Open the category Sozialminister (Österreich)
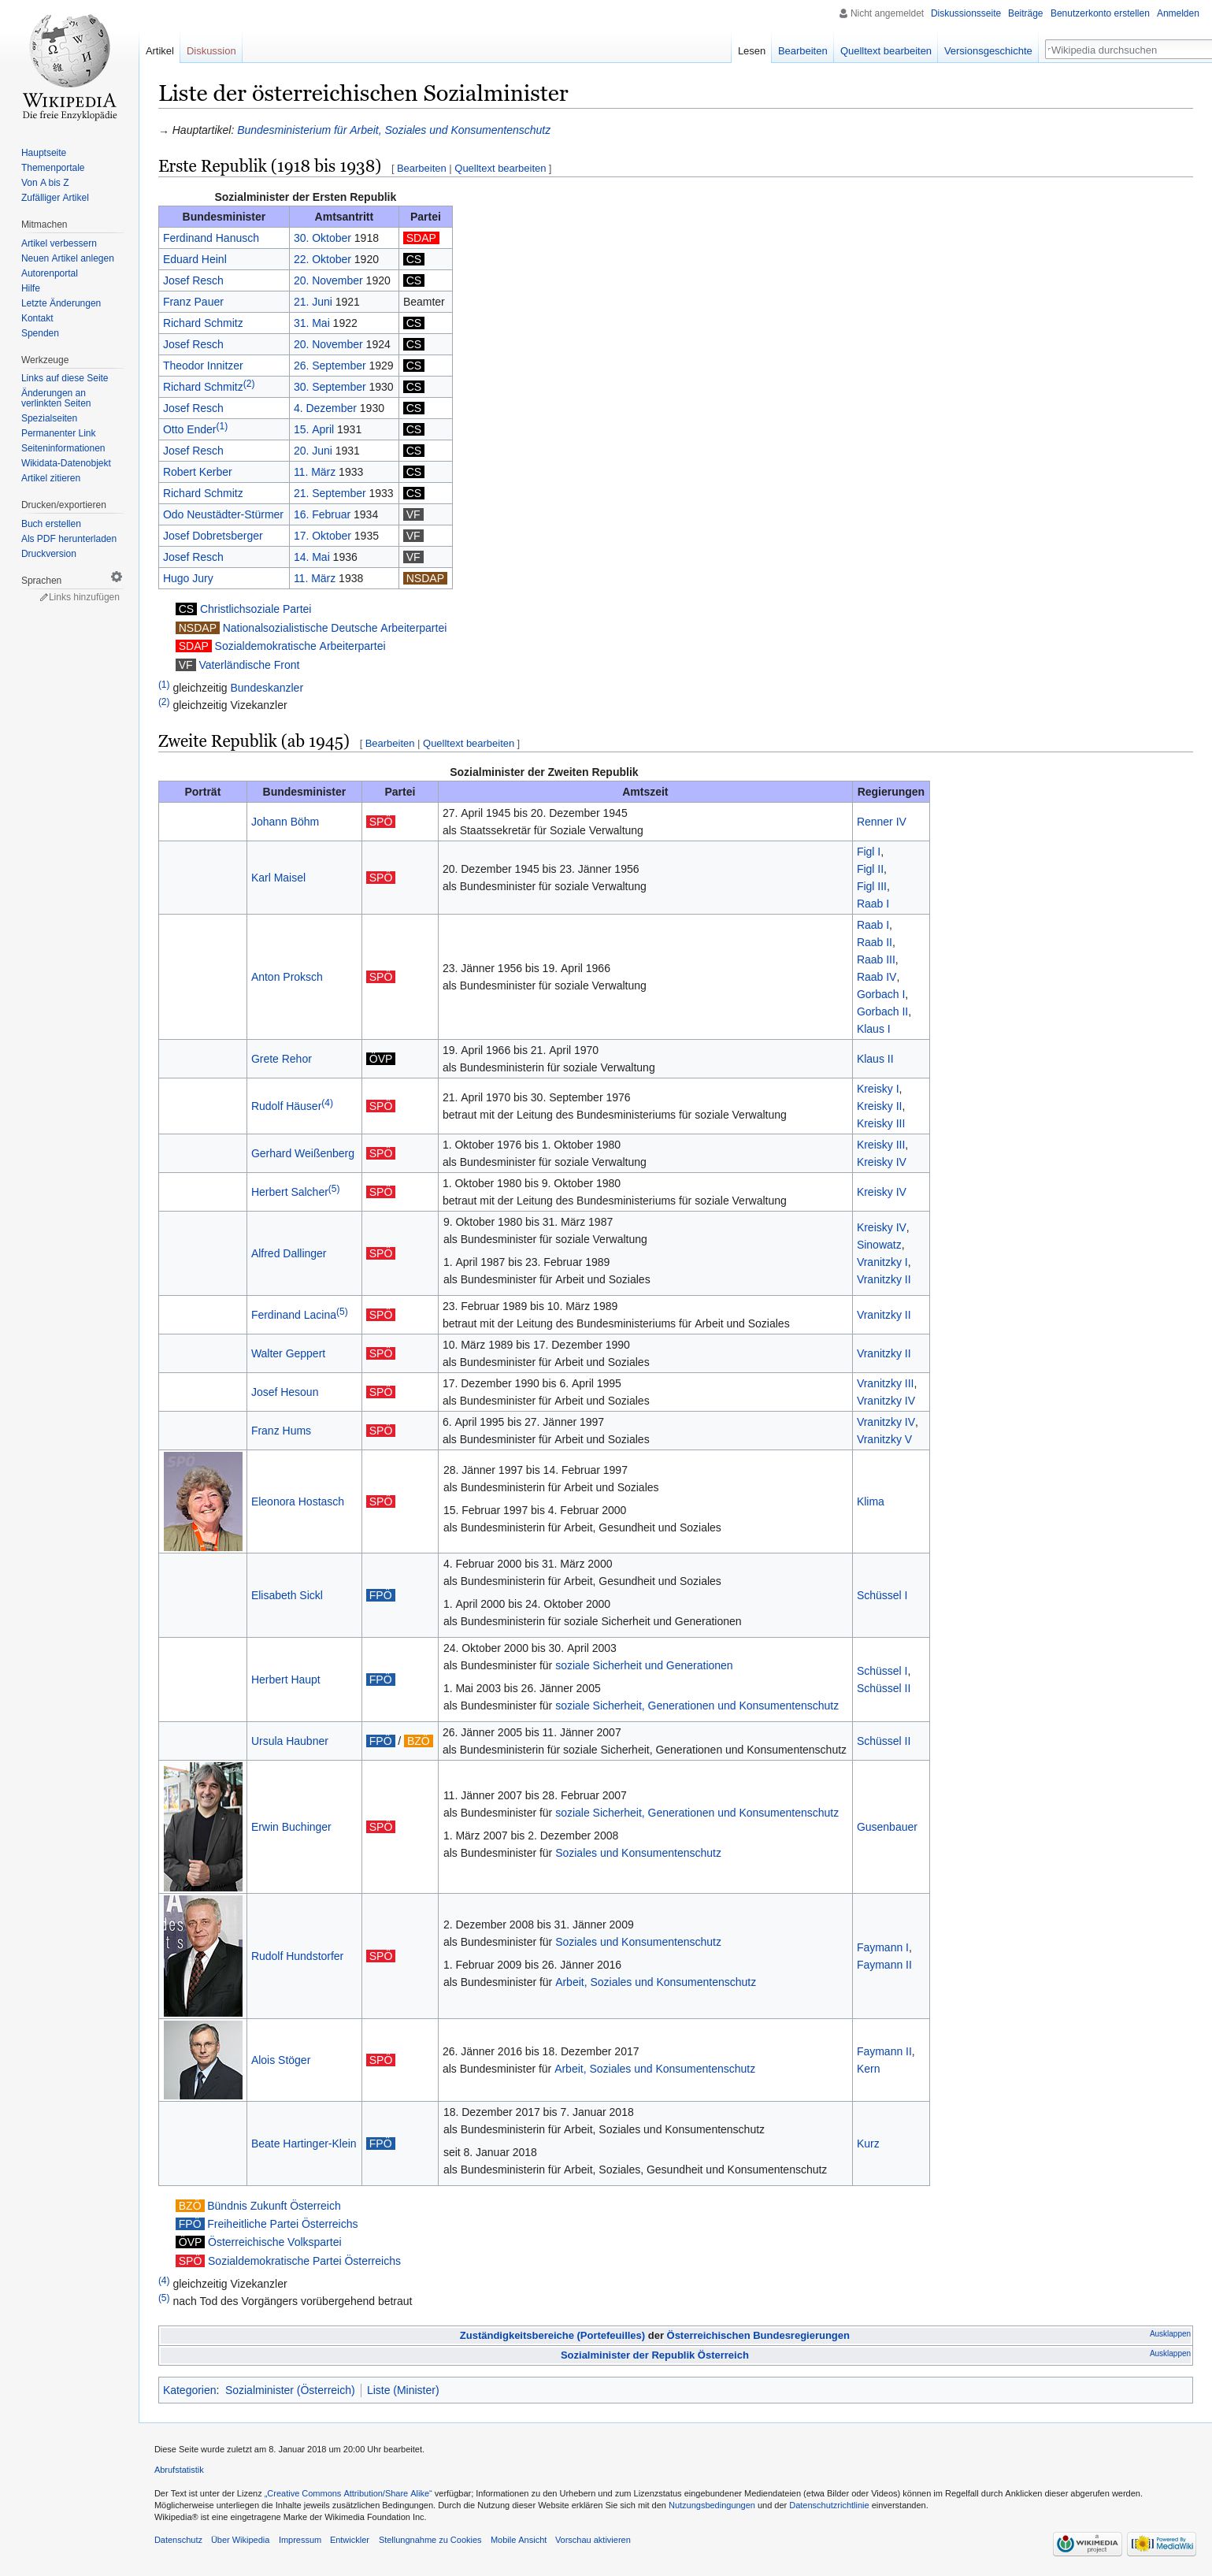 [290, 2389]
